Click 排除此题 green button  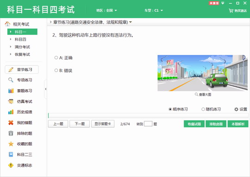(x=216, y=124)
